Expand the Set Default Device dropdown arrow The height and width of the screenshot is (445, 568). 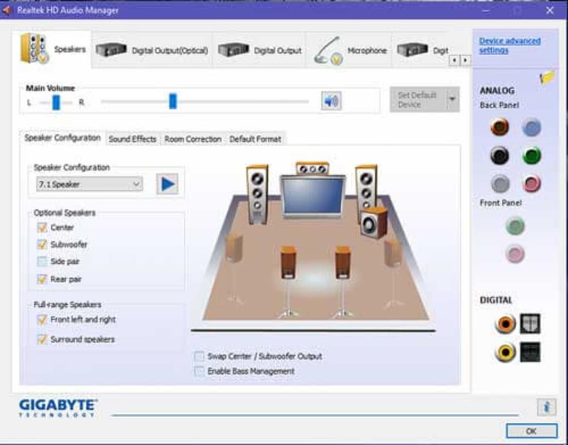click(452, 99)
